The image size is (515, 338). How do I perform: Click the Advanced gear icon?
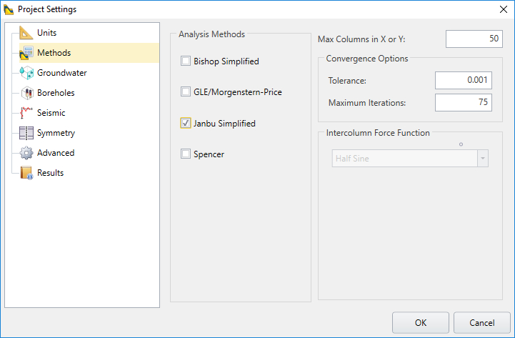(x=26, y=153)
